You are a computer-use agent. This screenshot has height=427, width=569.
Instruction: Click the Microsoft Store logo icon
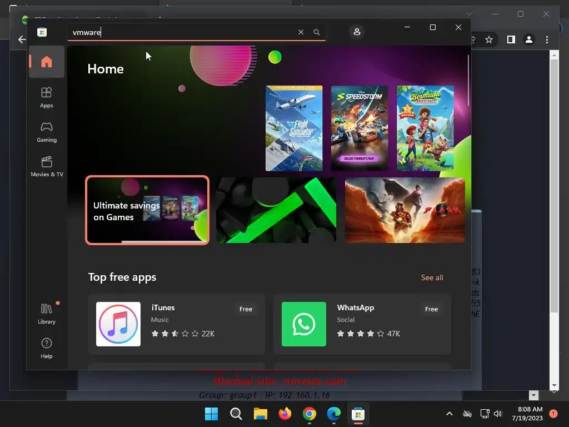click(42, 32)
